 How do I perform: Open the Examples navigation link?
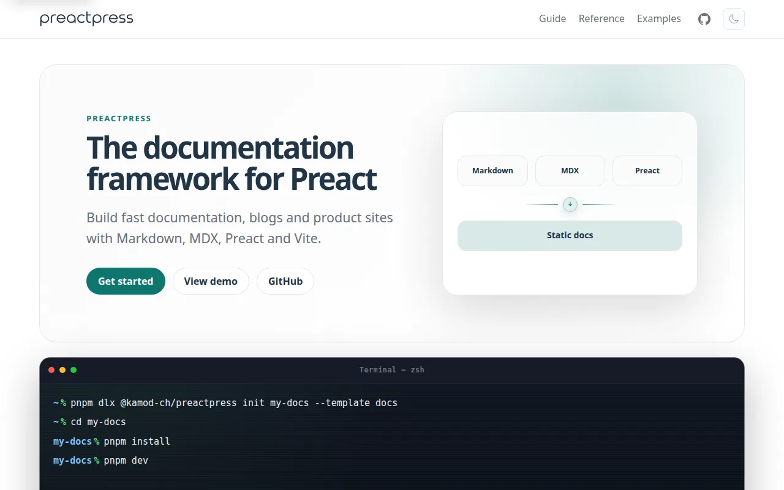coord(659,19)
